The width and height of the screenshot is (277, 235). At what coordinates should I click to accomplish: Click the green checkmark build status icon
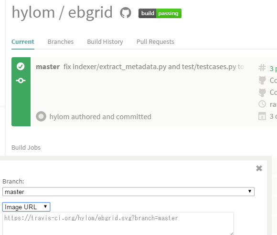click(21, 66)
